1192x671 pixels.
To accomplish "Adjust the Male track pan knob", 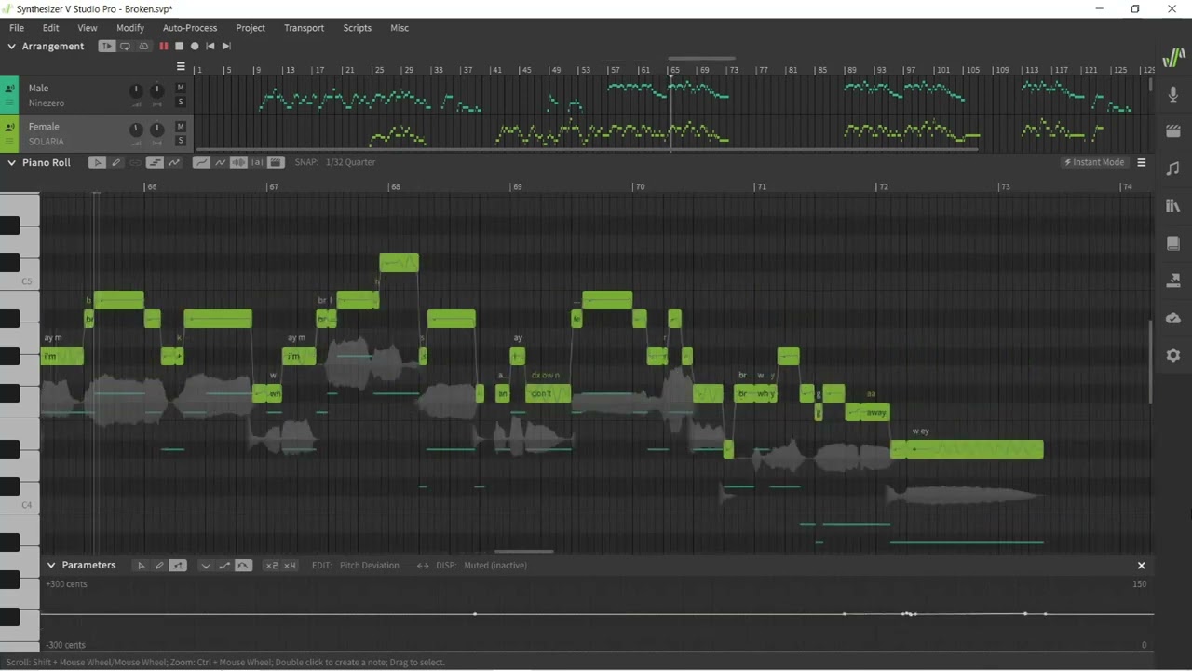I will coord(157,90).
